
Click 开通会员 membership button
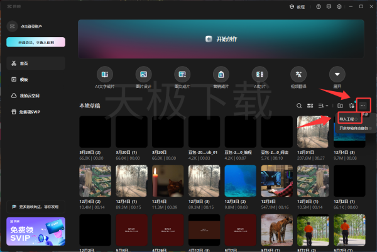35,42
